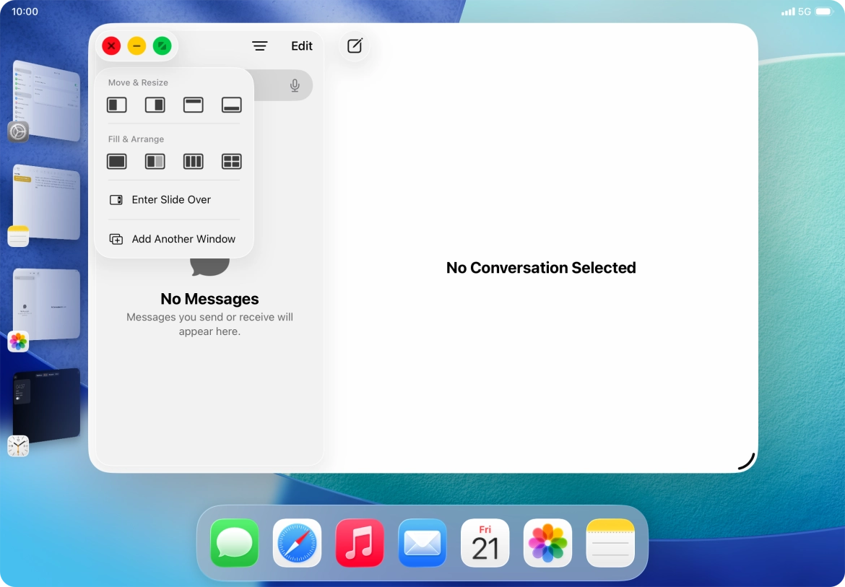Open the Music app from the dock
Viewport: 845px width, 587px height.
click(x=360, y=543)
